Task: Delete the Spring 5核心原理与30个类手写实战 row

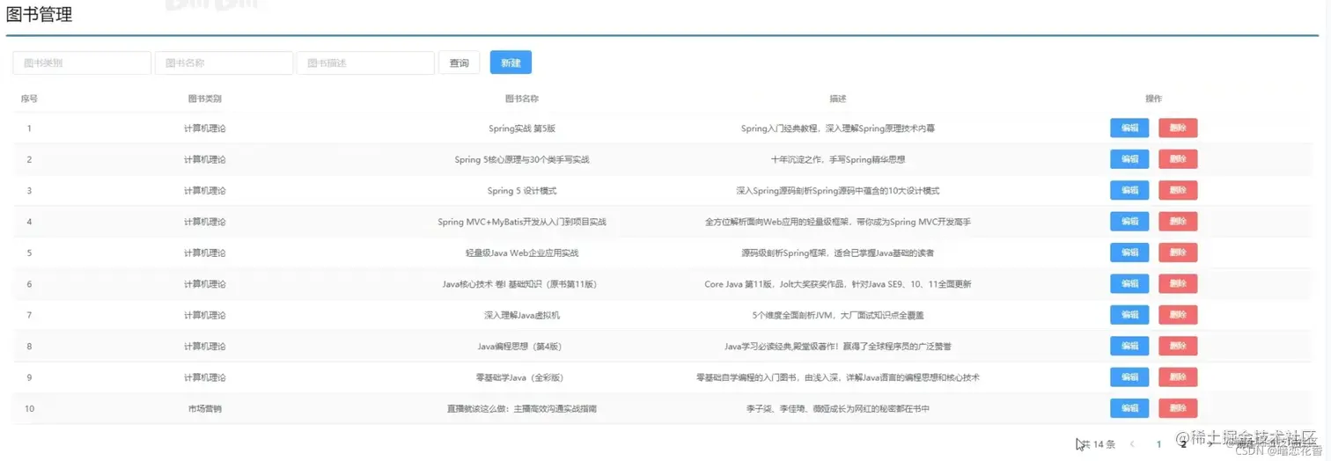Action: [x=1178, y=159]
